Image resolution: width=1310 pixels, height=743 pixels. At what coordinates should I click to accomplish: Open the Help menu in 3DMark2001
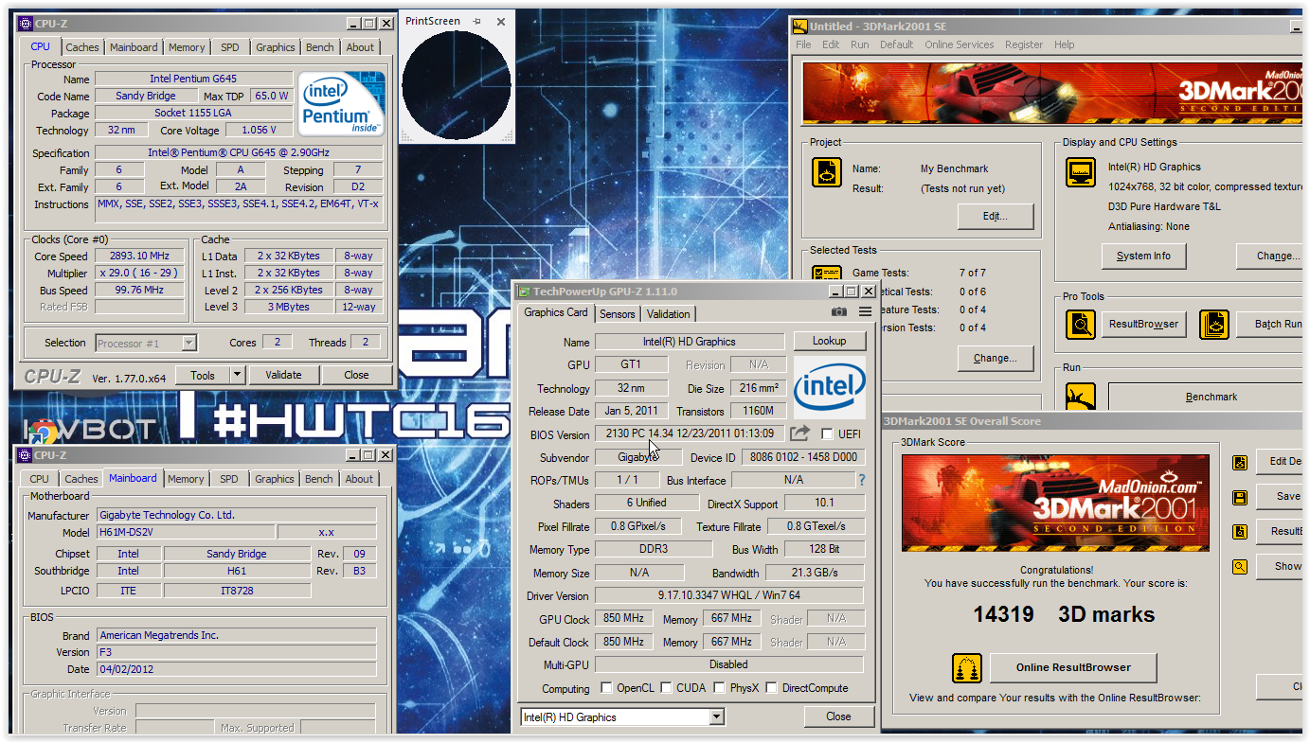(1065, 44)
